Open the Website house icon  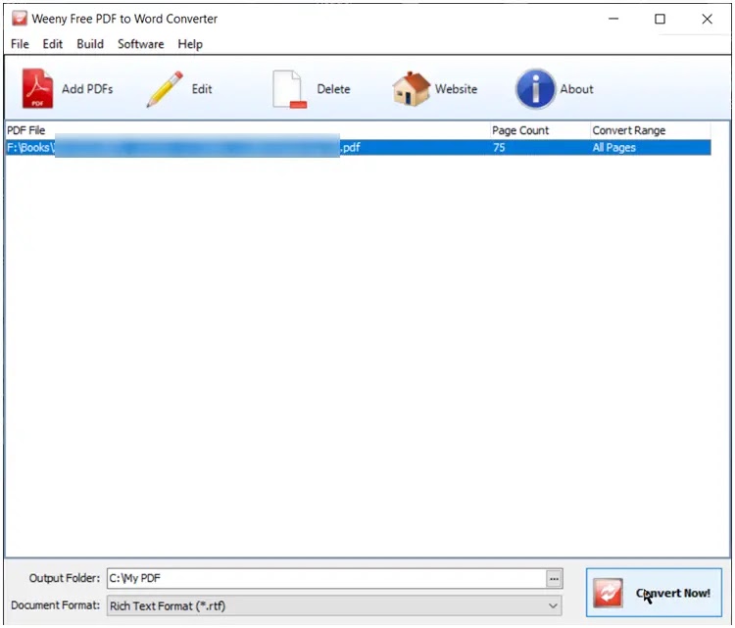(411, 88)
